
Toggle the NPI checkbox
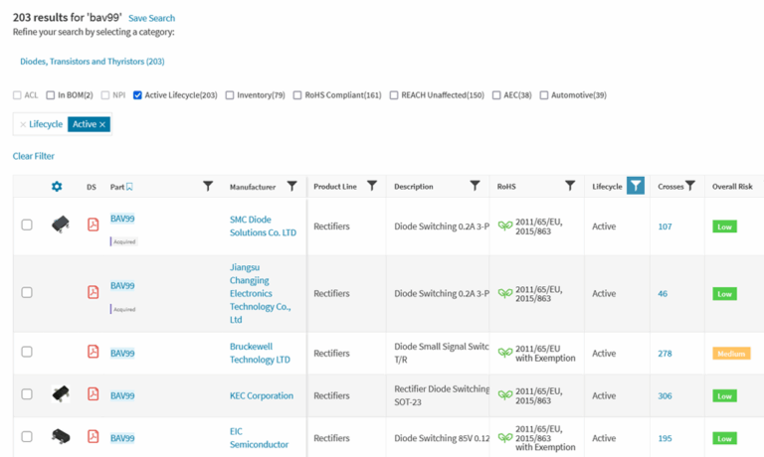(105, 95)
